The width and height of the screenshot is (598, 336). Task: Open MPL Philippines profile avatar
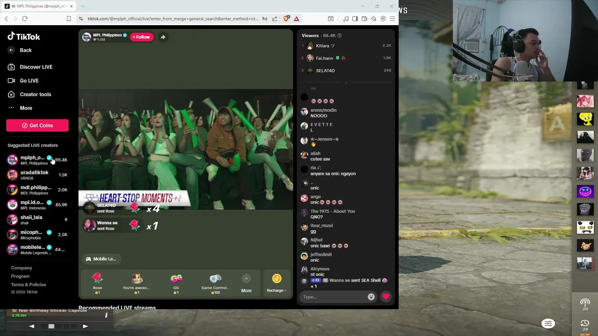(86, 37)
